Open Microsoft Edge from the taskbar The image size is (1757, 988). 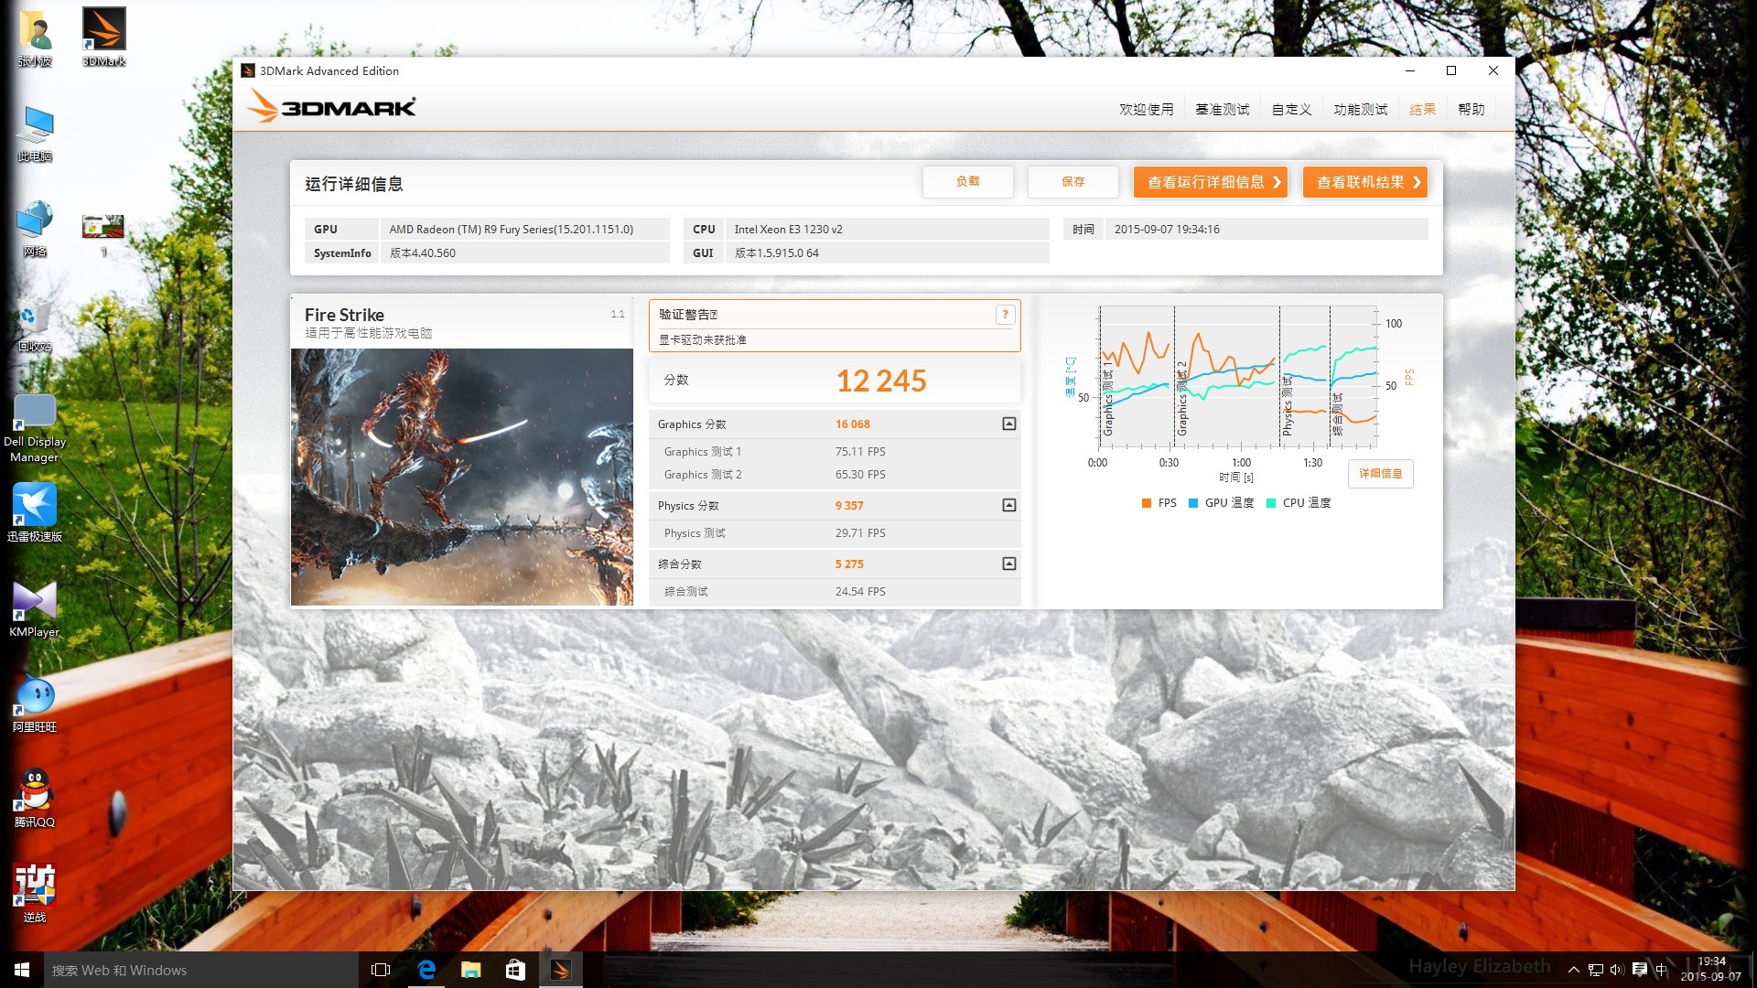click(x=426, y=970)
